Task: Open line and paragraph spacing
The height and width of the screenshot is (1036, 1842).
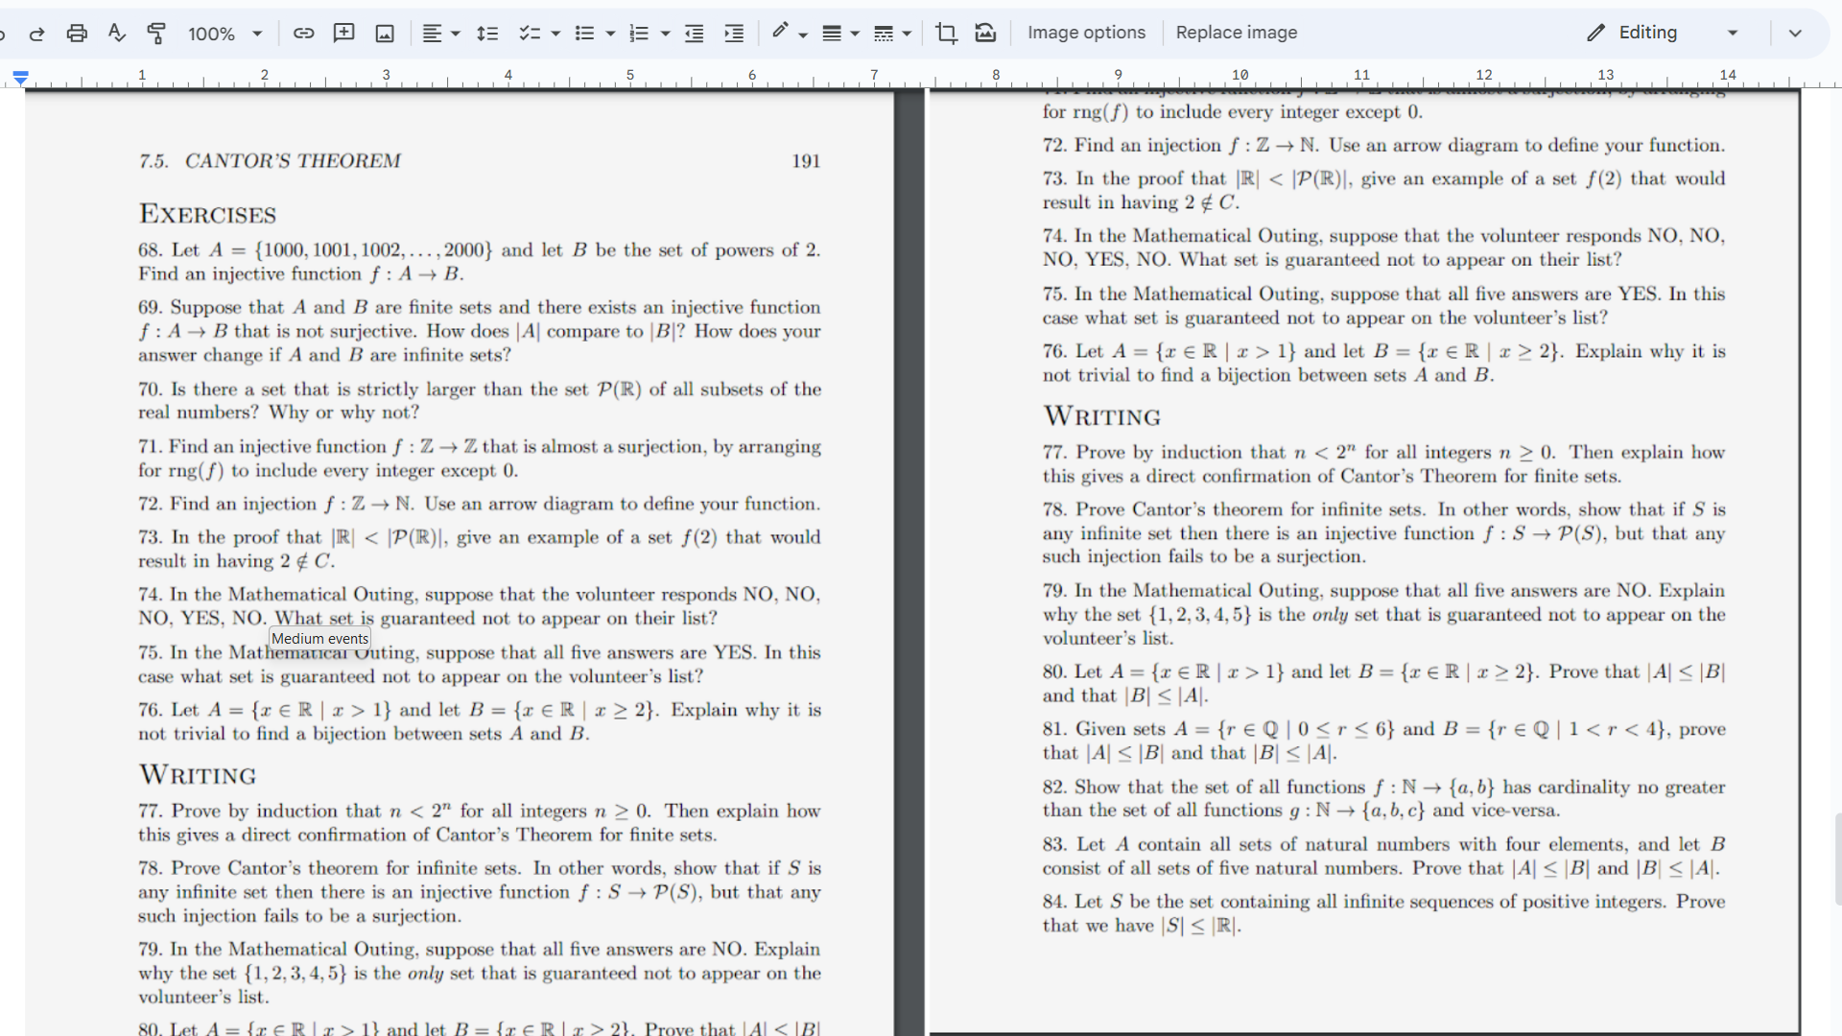Action: pos(487,34)
